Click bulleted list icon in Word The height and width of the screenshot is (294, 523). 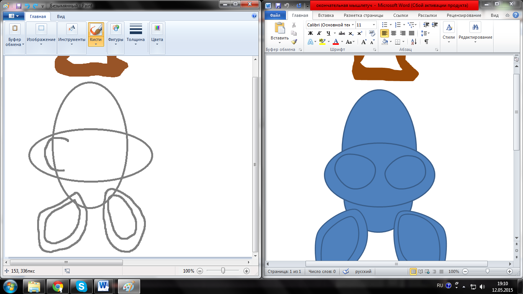[385, 25]
